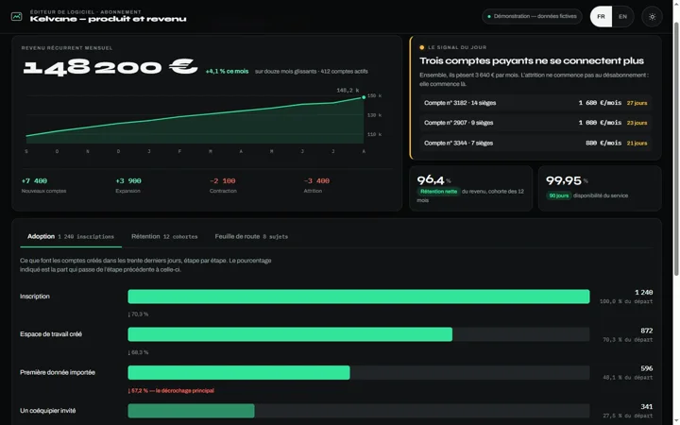This screenshot has height=425, width=680.
Task: Toggle the light/dark theme sun icon
Action: click(x=652, y=16)
